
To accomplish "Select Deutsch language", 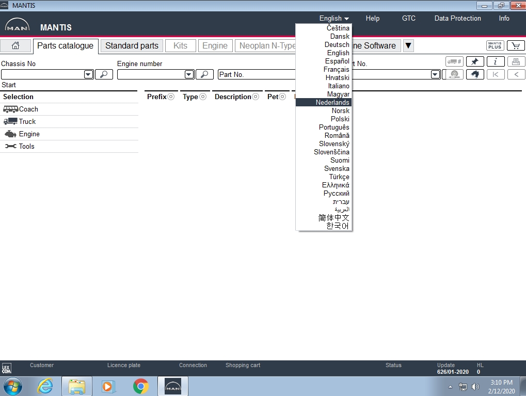I will click(x=324, y=44).
